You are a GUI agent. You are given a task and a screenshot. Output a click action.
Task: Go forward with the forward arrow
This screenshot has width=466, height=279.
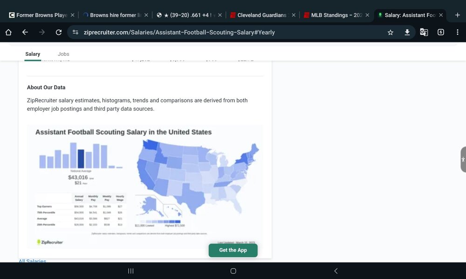coord(42,33)
